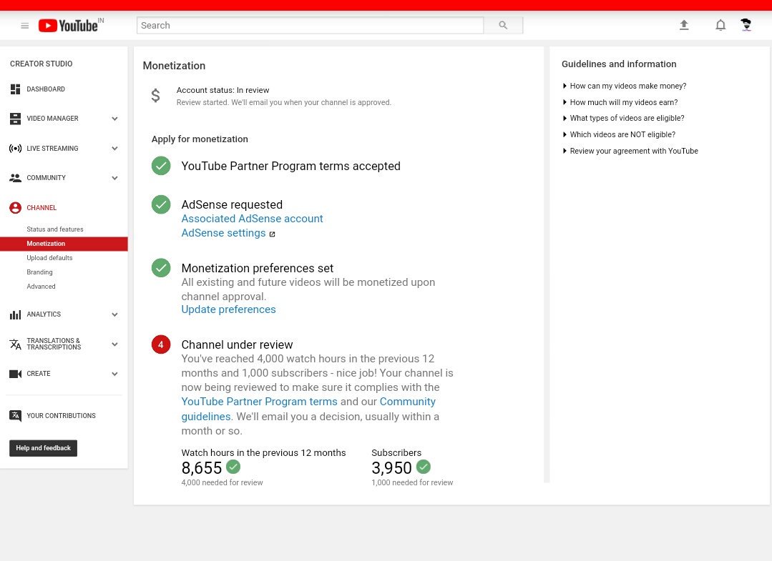The image size is (772, 561).
Task: Open Your Contributions label
Action: [x=61, y=416]
